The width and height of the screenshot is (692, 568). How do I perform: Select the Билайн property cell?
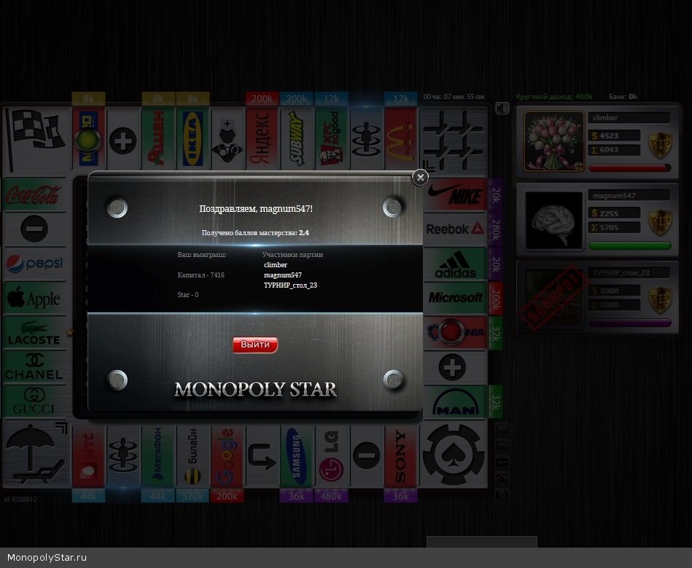(x=193, y=457)
